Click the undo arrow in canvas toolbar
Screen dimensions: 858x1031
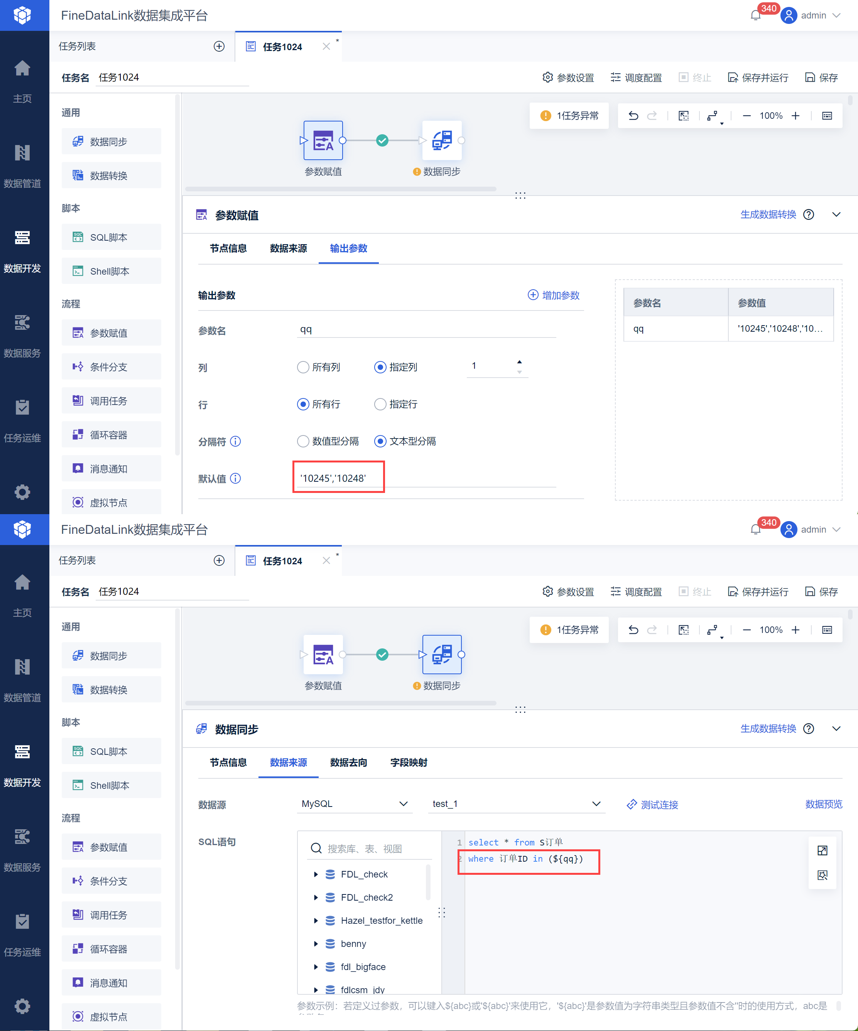click(633, 116)
